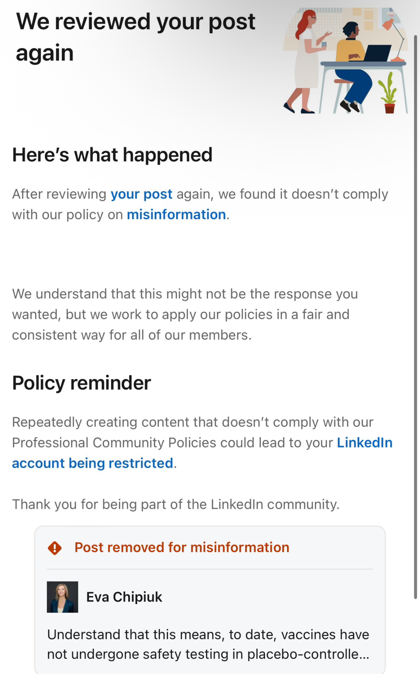Tap Eva Chipiuk's profile photo

[62, 597]
